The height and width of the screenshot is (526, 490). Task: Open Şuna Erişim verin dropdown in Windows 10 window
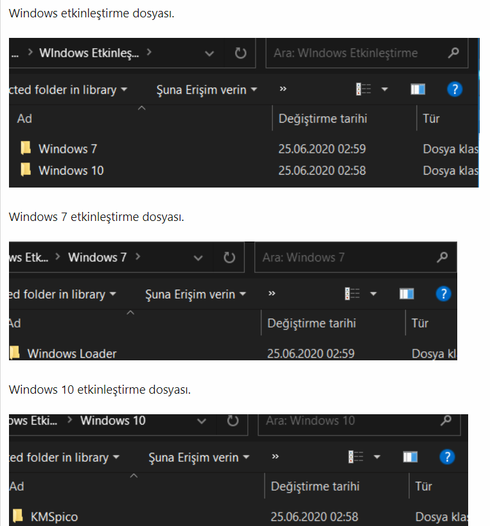(199, 457)
